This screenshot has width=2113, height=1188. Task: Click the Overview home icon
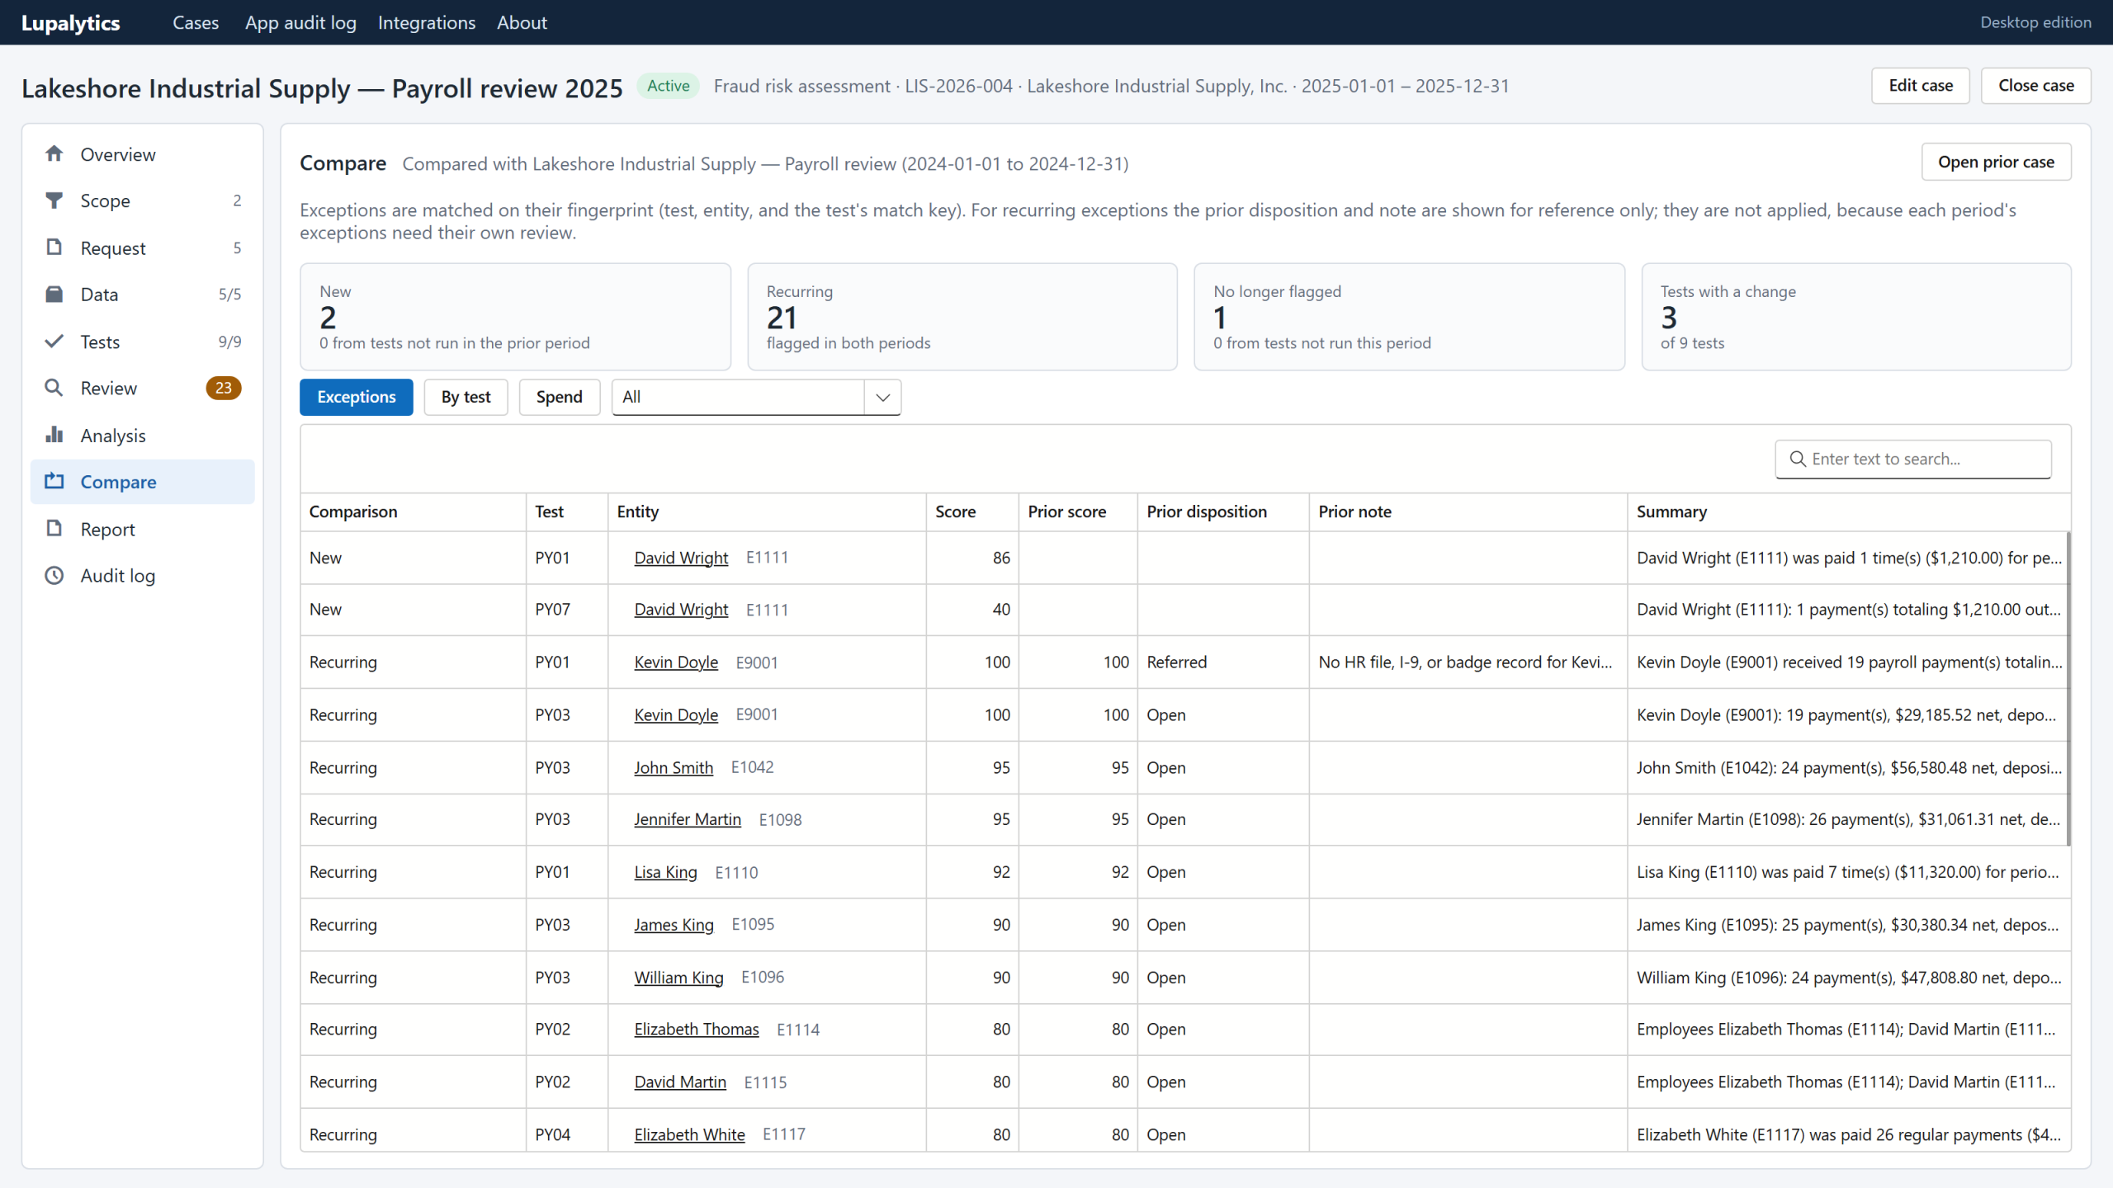point(54,154)
